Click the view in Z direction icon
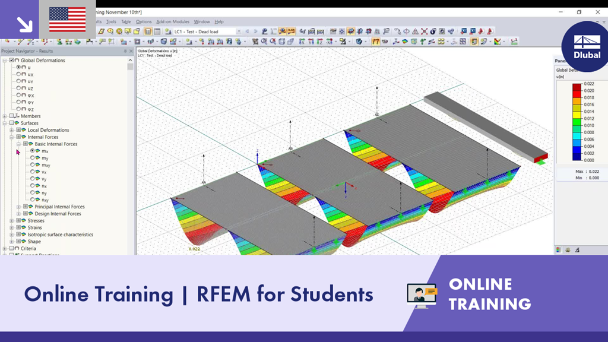The height and width of the screenshot is (342, 608). (x=320, y=42)
